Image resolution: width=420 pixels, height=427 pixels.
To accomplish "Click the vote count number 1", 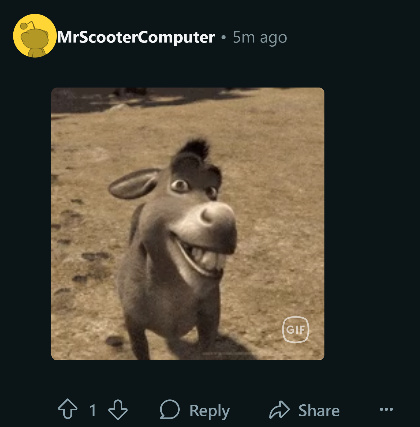I will [93, 410].
